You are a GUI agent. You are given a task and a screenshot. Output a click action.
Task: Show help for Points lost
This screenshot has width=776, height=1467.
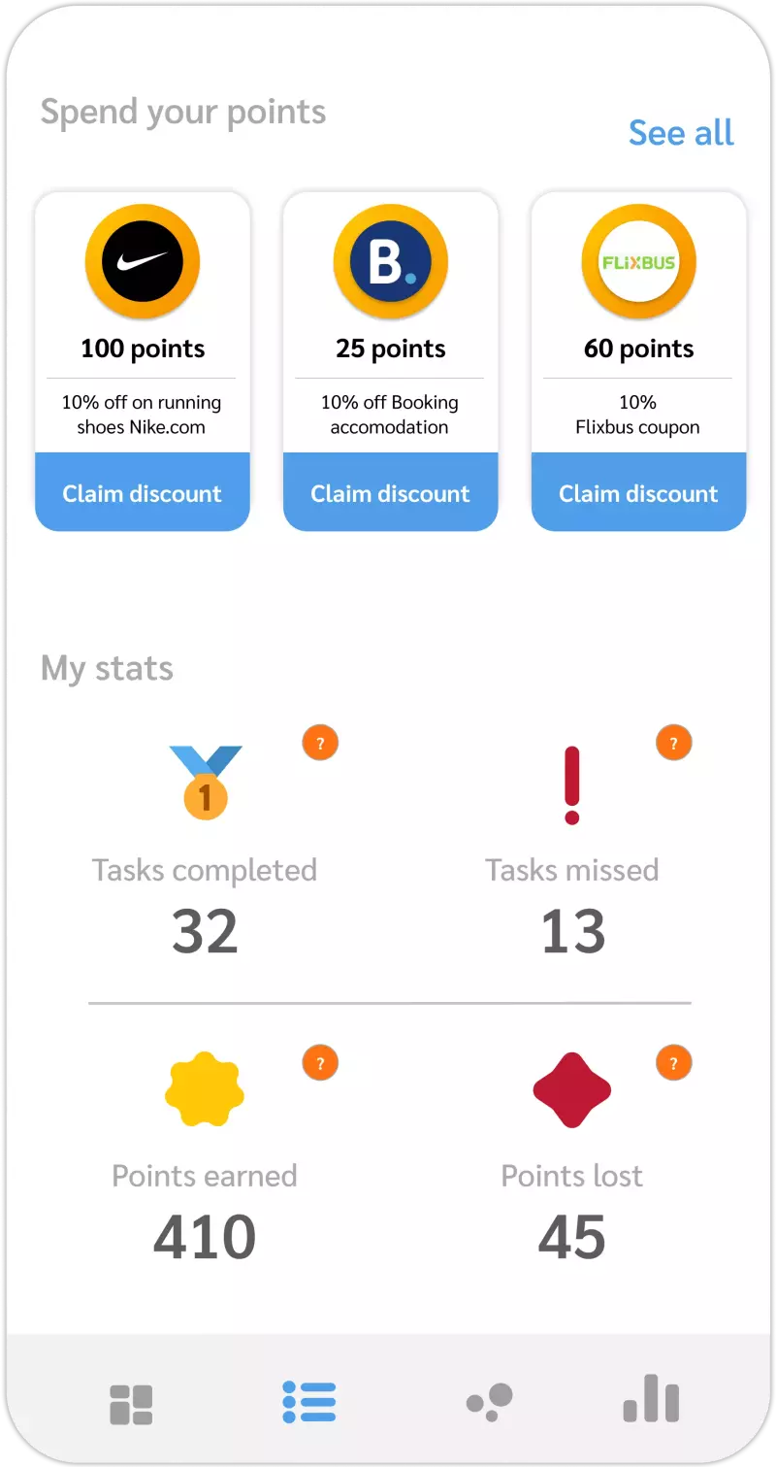pyautogui.click(x=673, y=1062)
